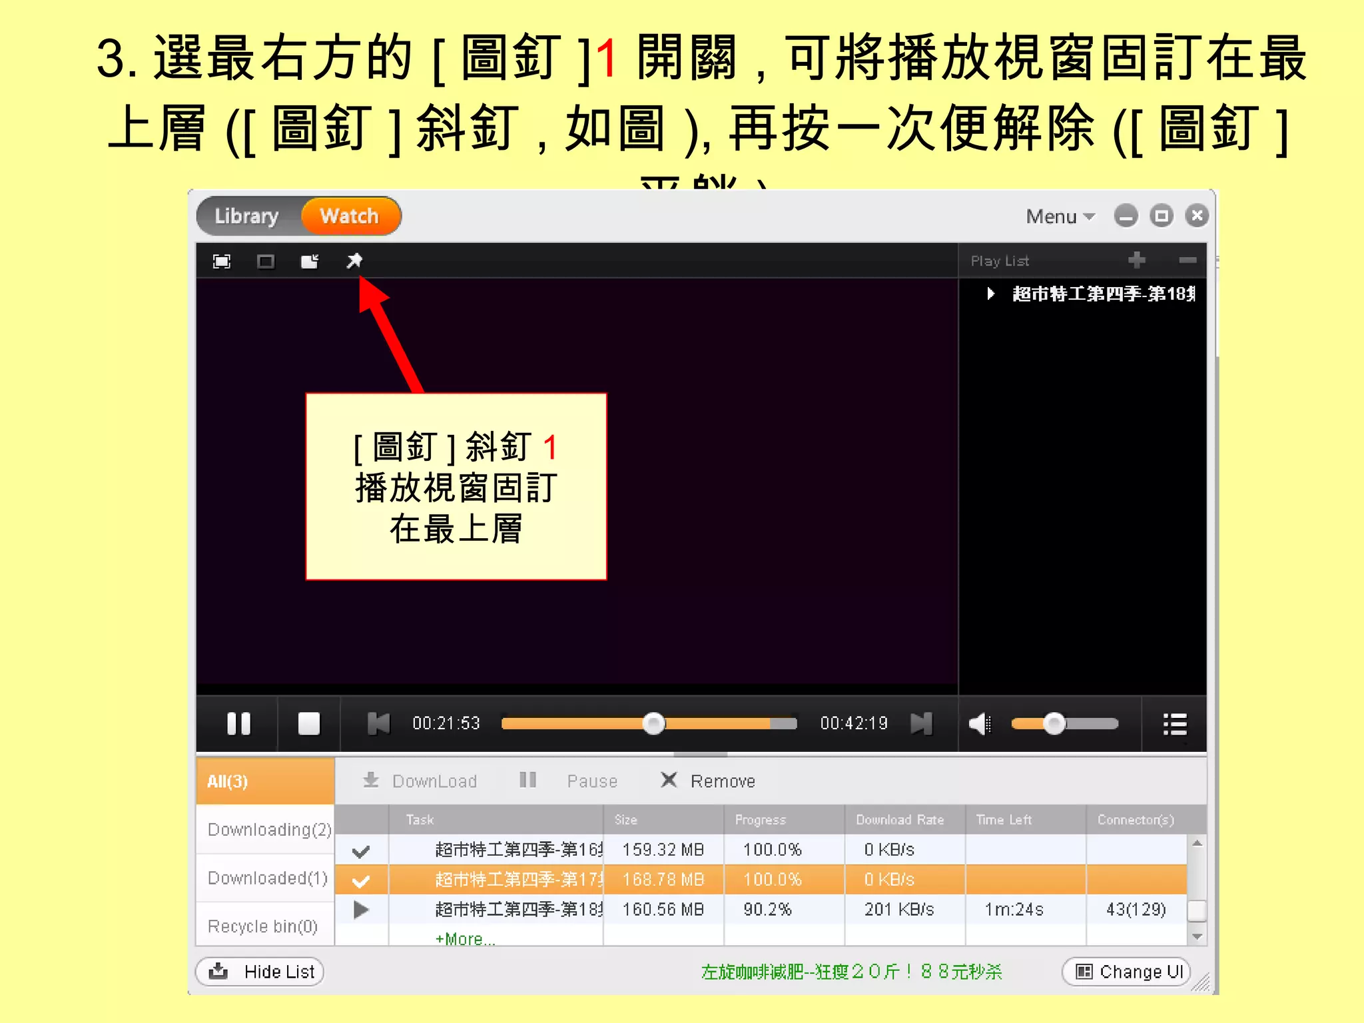
Task: Add item with Play List plus icon
Action: pyautogui.click(x=1137, y=260)
